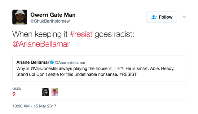
Task: Click the @ChukBartholomew handle
Action: [50, 21]
